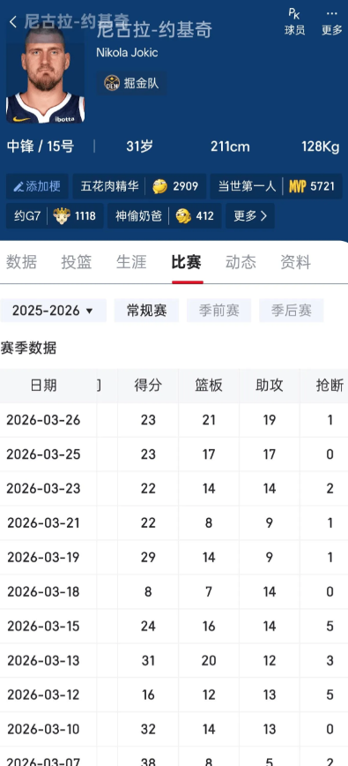The width and height of the screenshot is (348, 766).
Task: Tap the Denver Nuggets team logo
Action: [x=112, y=83]
